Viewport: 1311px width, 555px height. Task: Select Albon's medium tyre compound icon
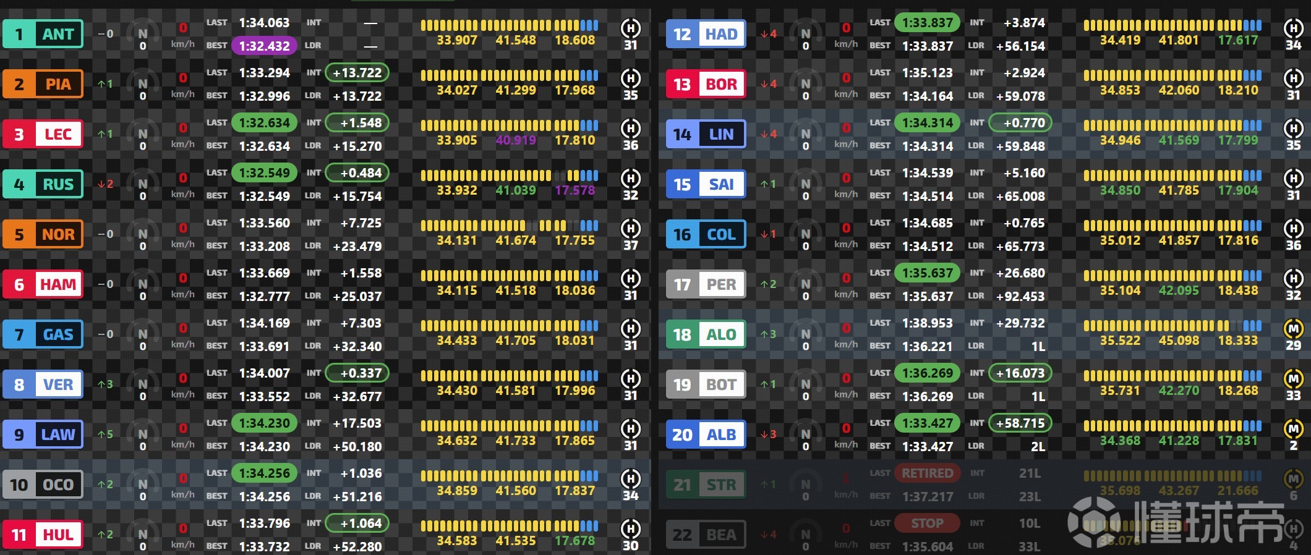tap(1293, 428)
